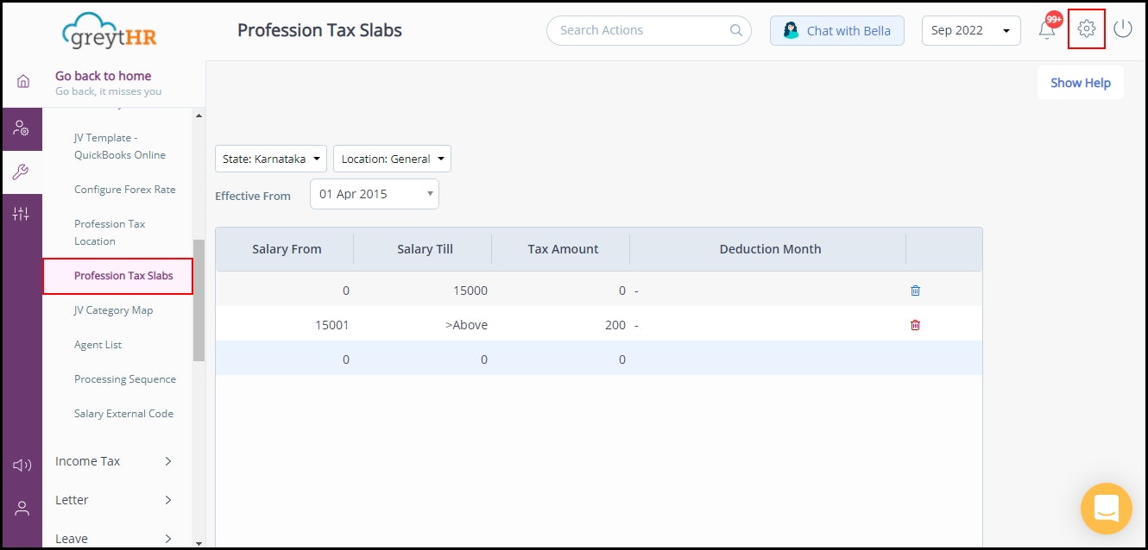Open the sliders settings icon in sidebar
The width and height of the screenshot is (1148, 550).
[x=22, y=213]
